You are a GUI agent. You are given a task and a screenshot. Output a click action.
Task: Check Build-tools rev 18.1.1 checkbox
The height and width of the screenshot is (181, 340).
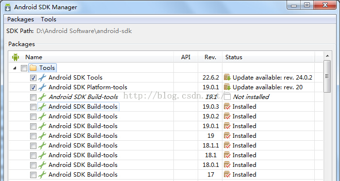coord(33,146)
